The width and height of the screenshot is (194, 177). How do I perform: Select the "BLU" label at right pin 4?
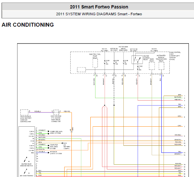coord(180,104)
